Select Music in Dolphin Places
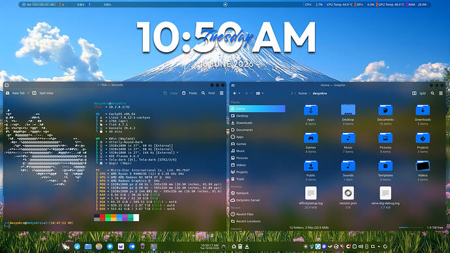This screenshot has width=450, height=253. [258, 151]
